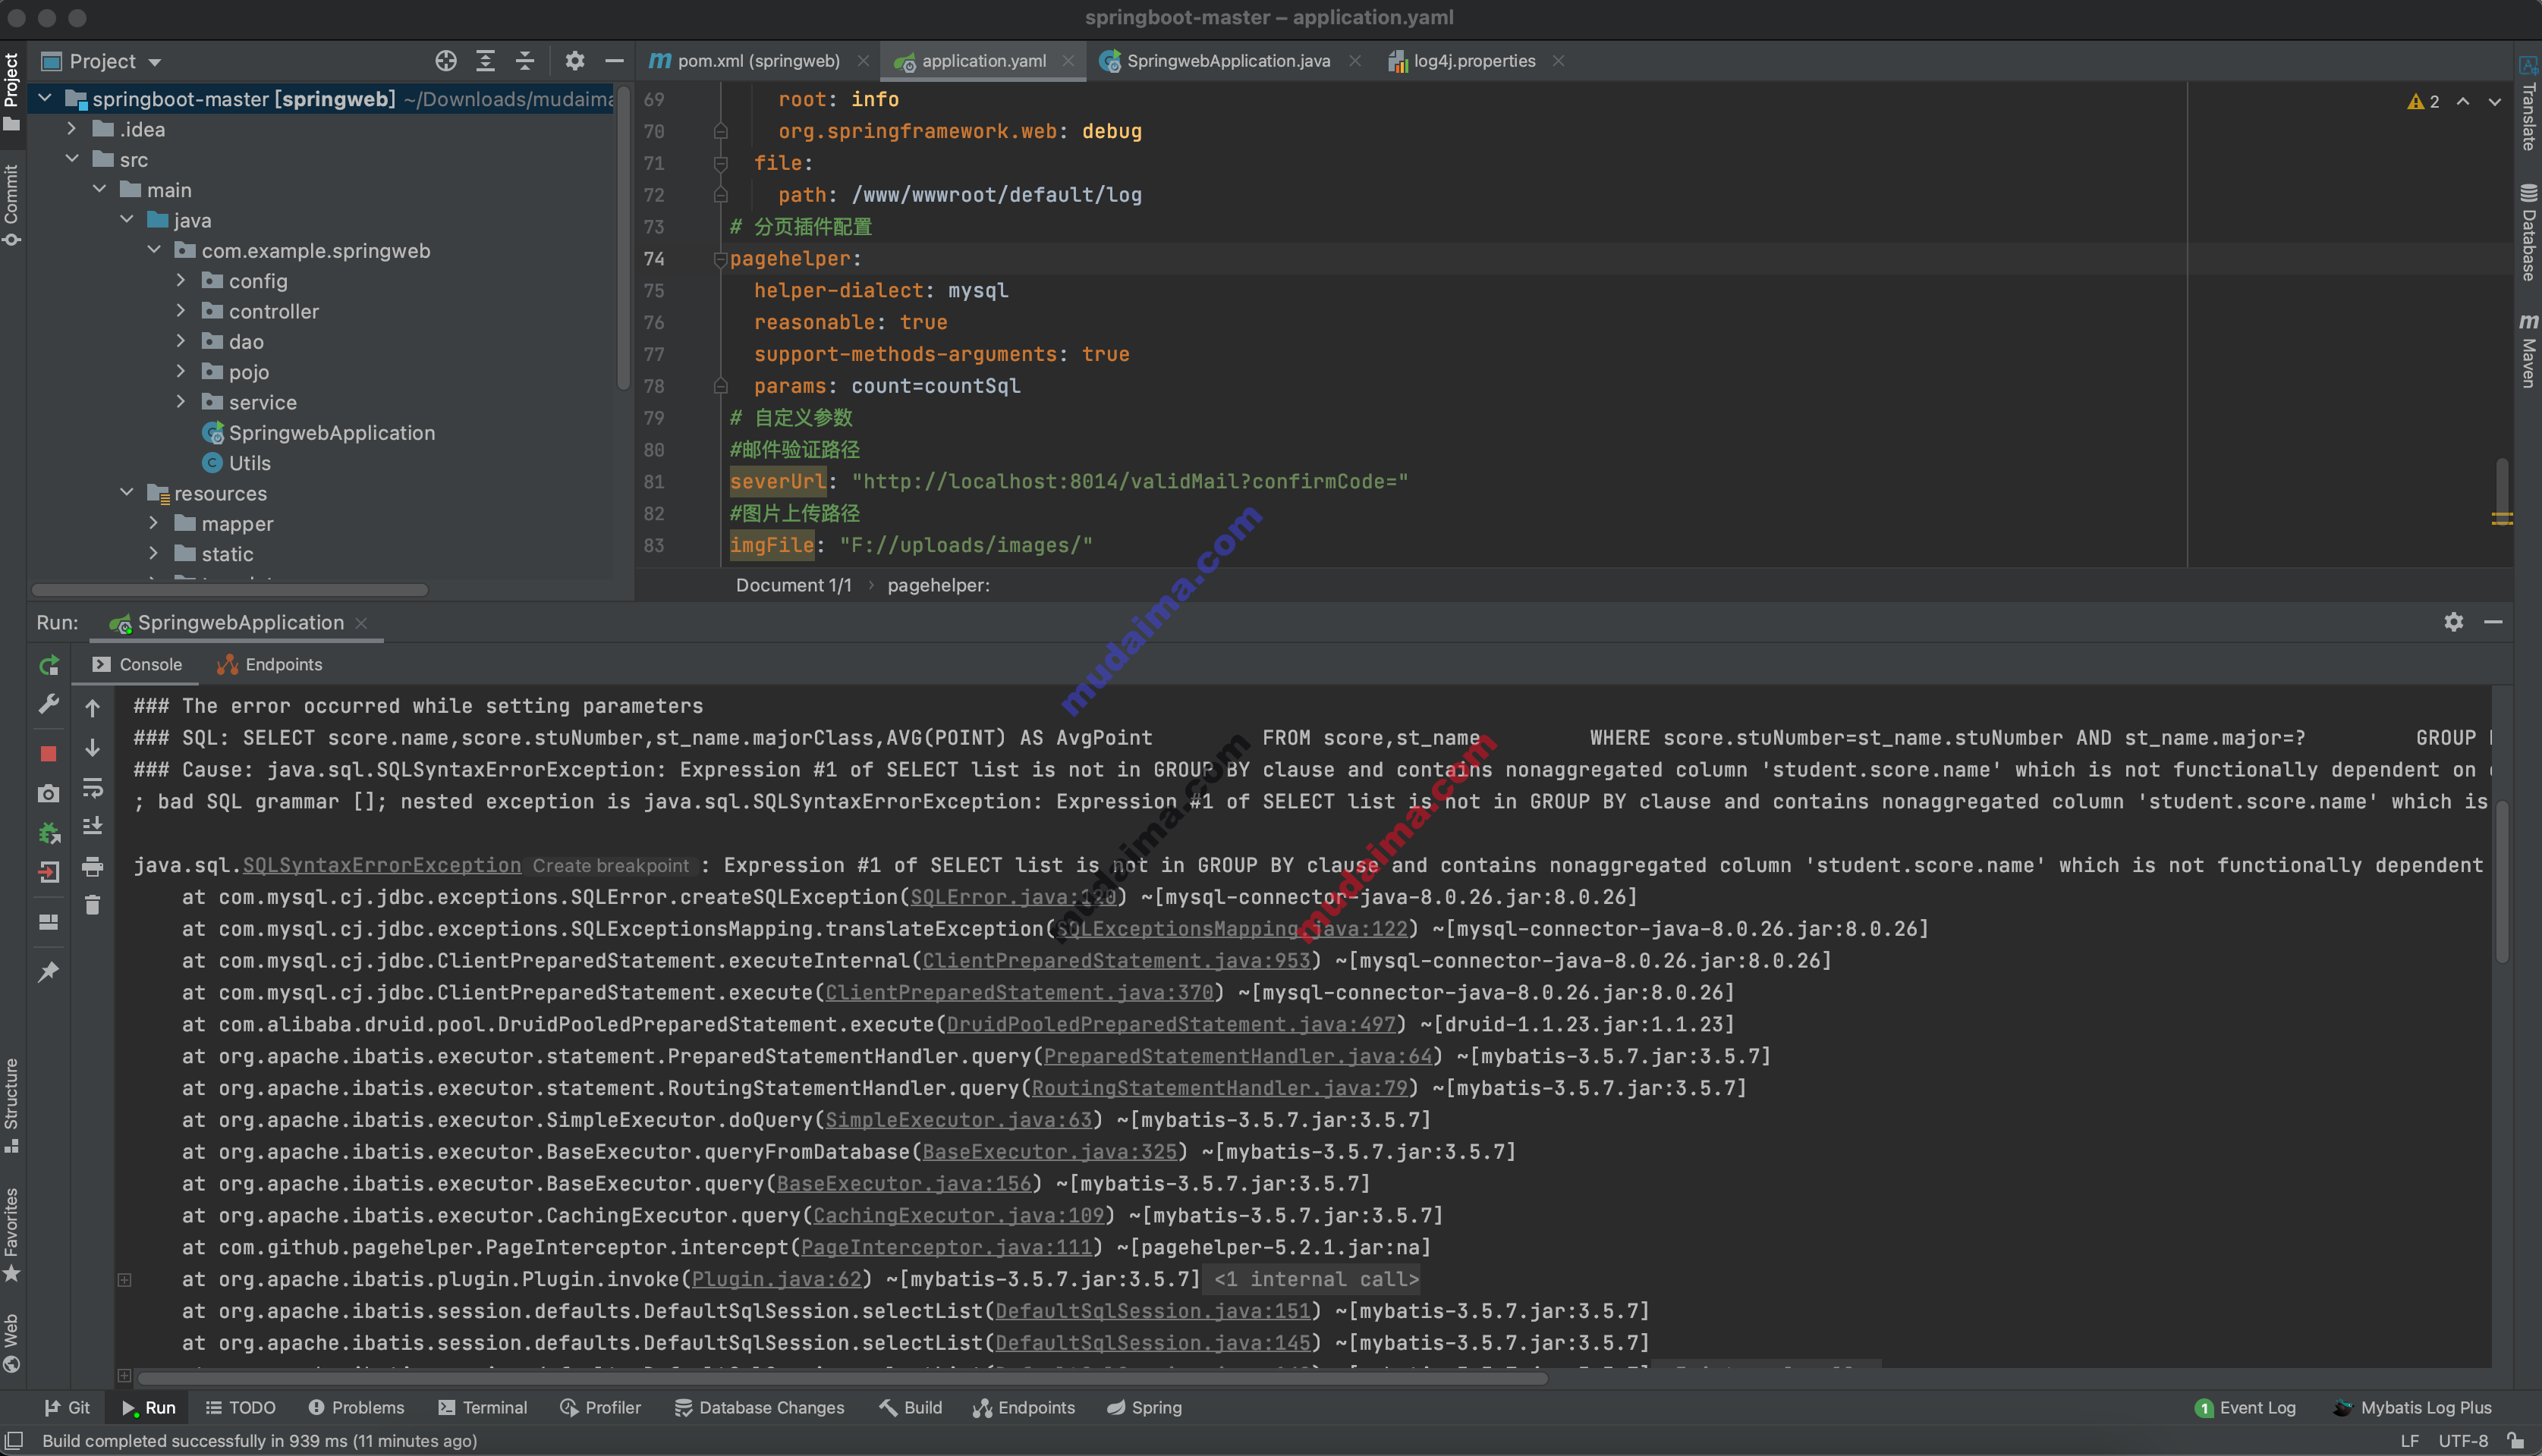2542x1456 pixels.
Task: Open the Problems tool window tab
Action: (357, 1407)
